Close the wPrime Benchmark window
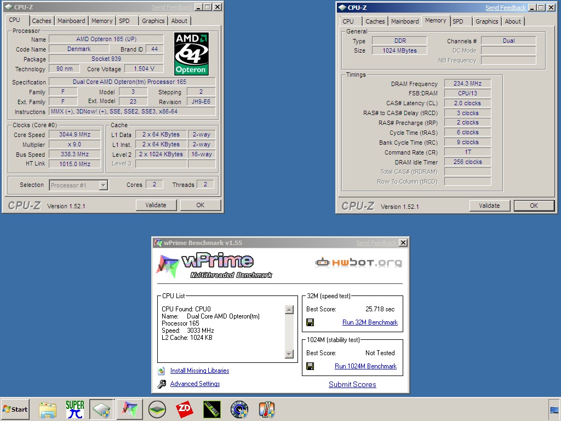This screenshot has width=561, height=421. (403, 243)
